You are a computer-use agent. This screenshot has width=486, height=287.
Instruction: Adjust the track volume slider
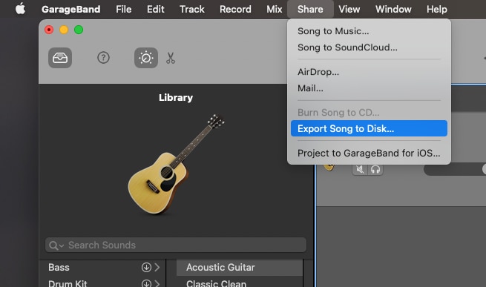click(455, 170)
